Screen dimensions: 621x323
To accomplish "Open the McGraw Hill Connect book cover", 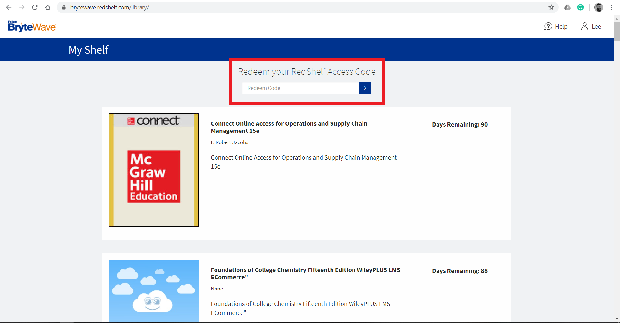I will [x=153, y=170].
